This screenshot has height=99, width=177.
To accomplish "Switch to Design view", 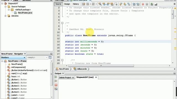I will [x=67, y=4].
